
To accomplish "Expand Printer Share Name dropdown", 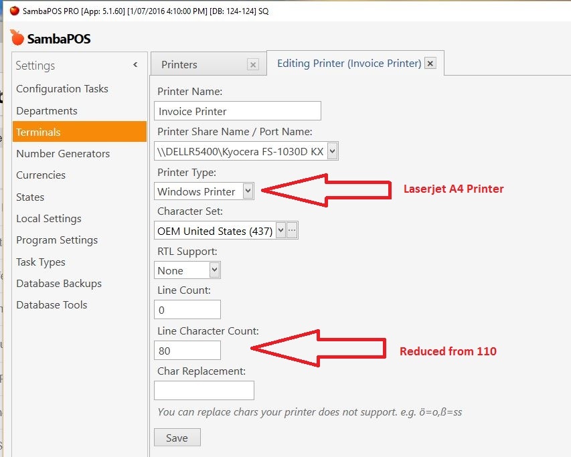I will click(332, 151).
